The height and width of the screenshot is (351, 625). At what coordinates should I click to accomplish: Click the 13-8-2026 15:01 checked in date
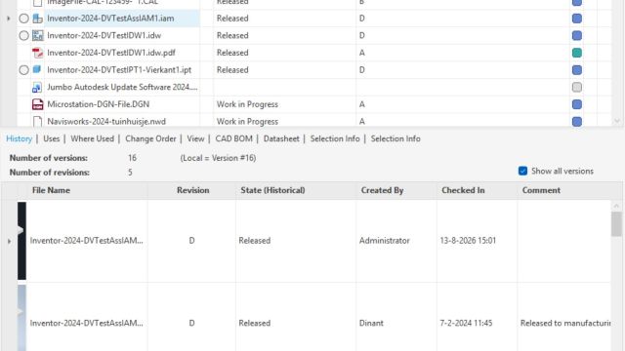[x=468, y=241]
